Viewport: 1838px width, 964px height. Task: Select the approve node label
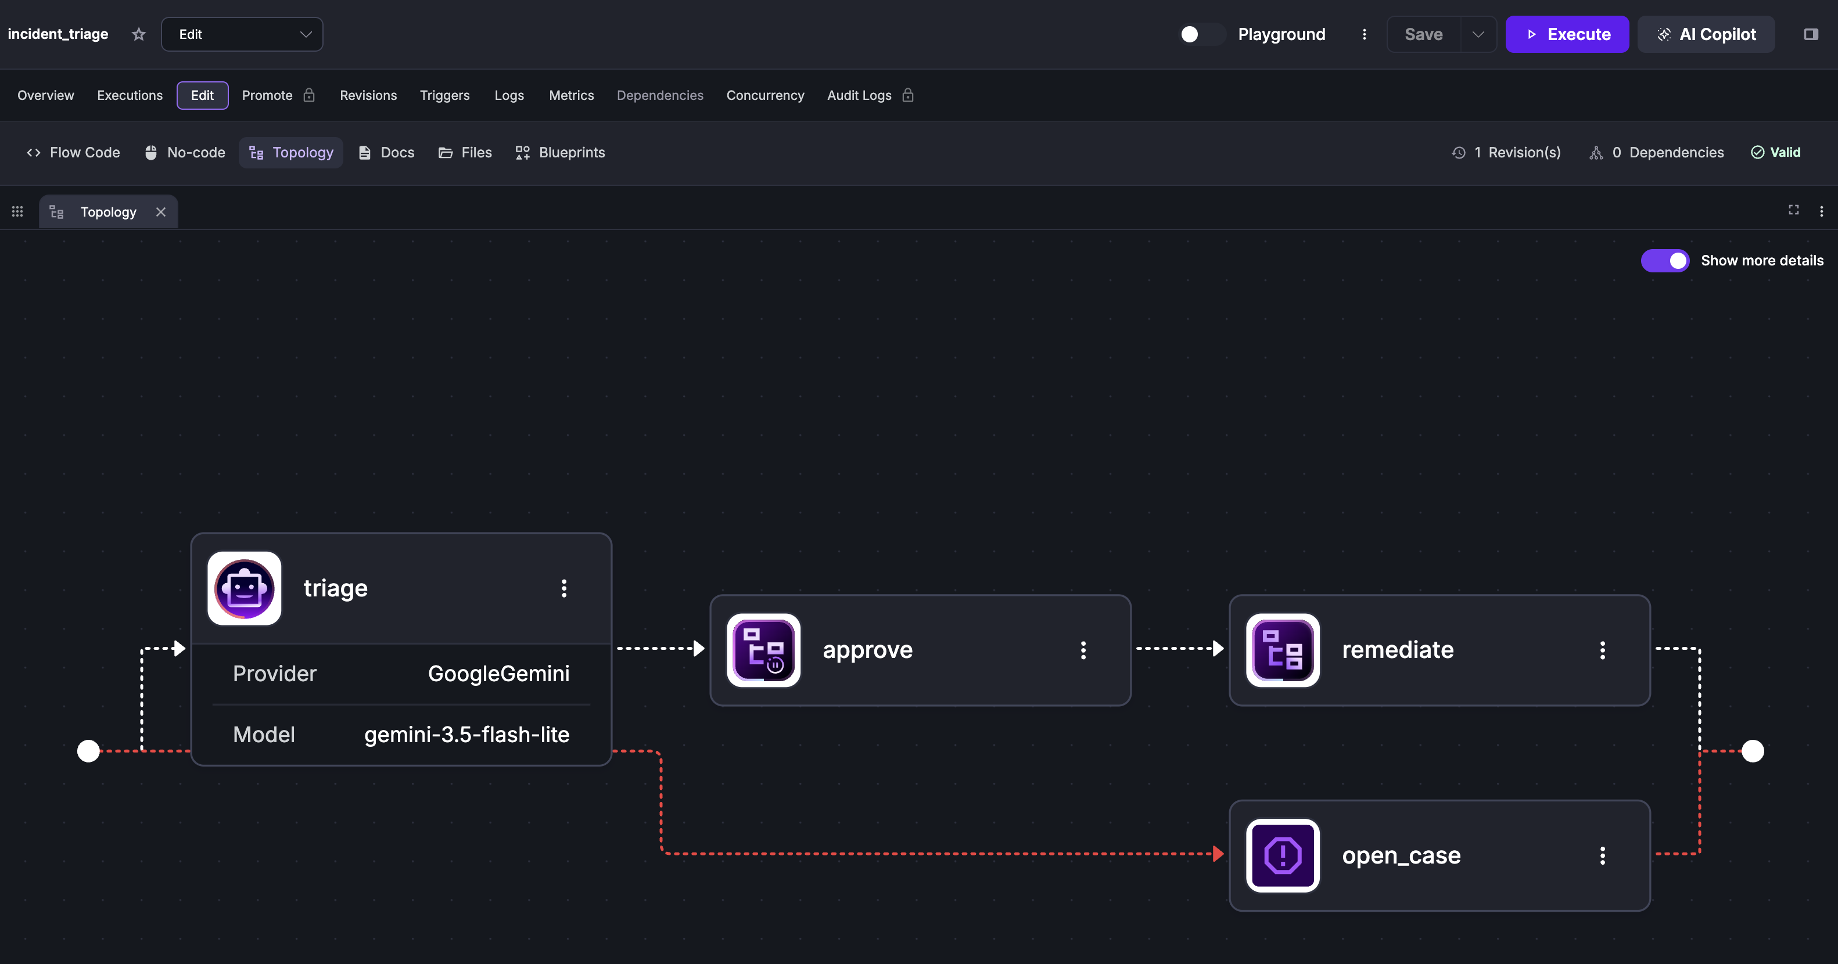(x=868, y=650)
